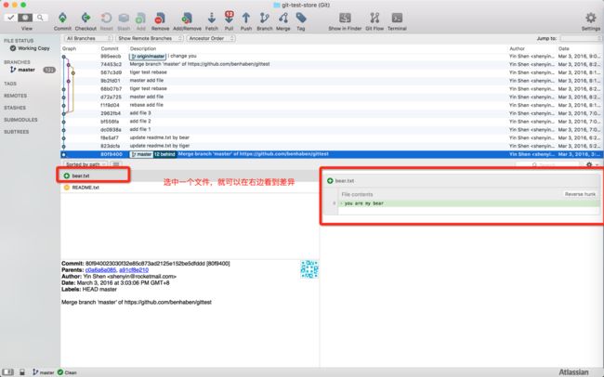This screenshot has width=604, height=377.
Task: Expand the REMOTES sidebar section
Action: pyautogui.click(x=16, y=96)
